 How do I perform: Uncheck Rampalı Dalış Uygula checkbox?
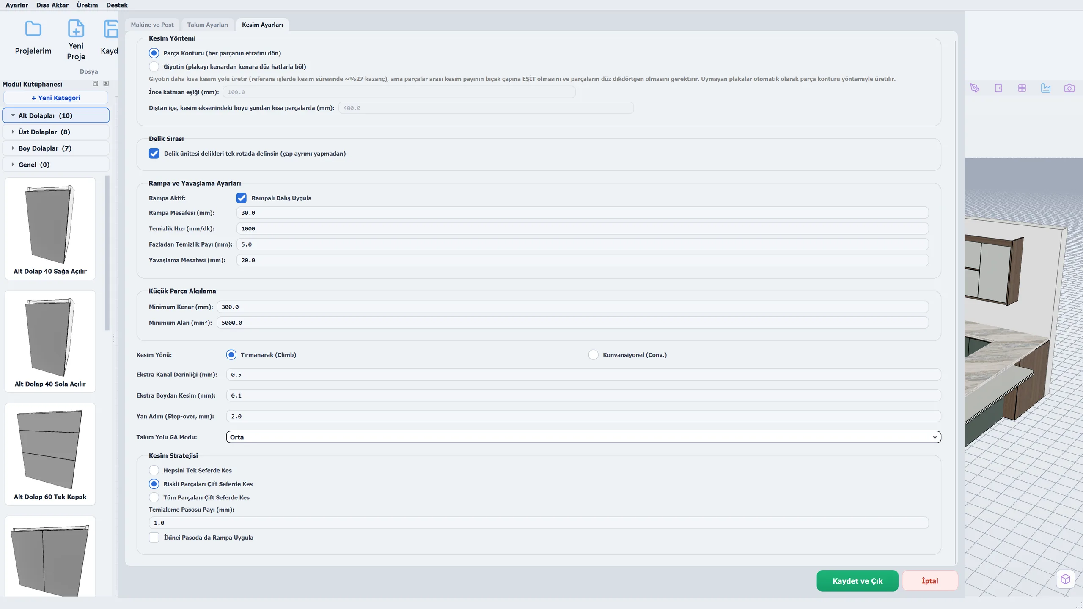coord(241,198)
